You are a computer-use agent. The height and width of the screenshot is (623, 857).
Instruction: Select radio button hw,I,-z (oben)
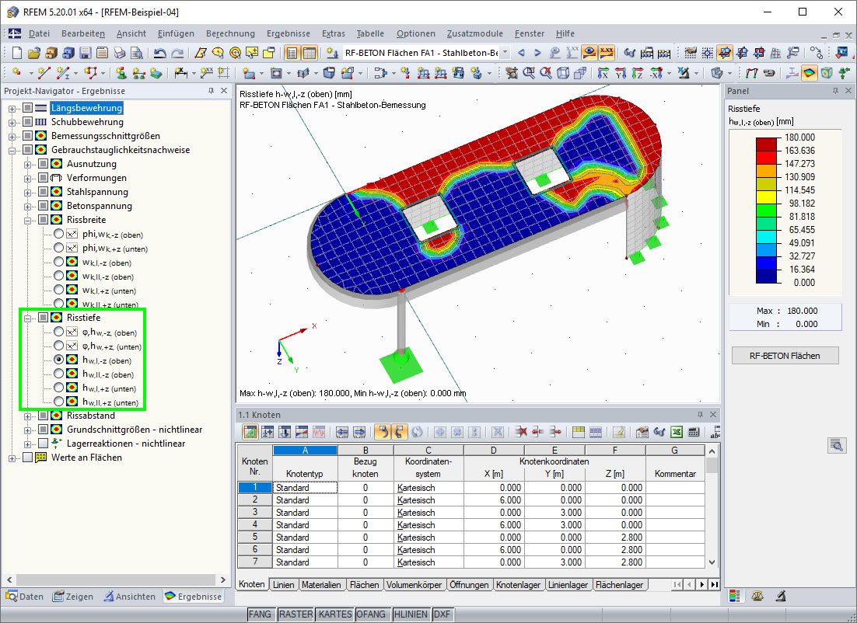tap(58, 360)
